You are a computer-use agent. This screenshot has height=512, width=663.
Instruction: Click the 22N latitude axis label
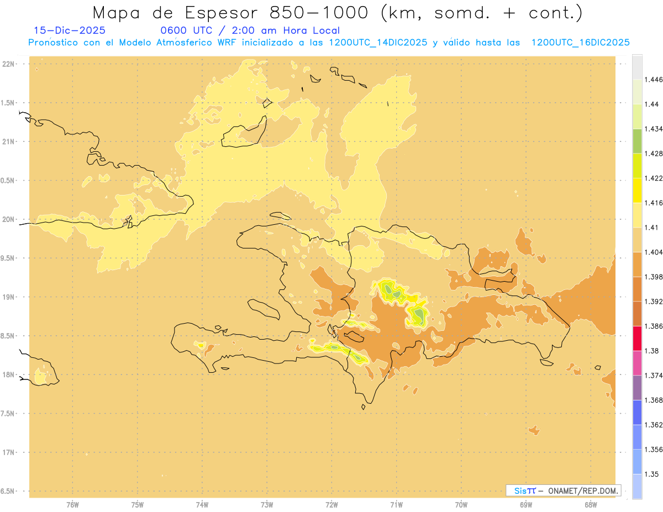(8, 64)
